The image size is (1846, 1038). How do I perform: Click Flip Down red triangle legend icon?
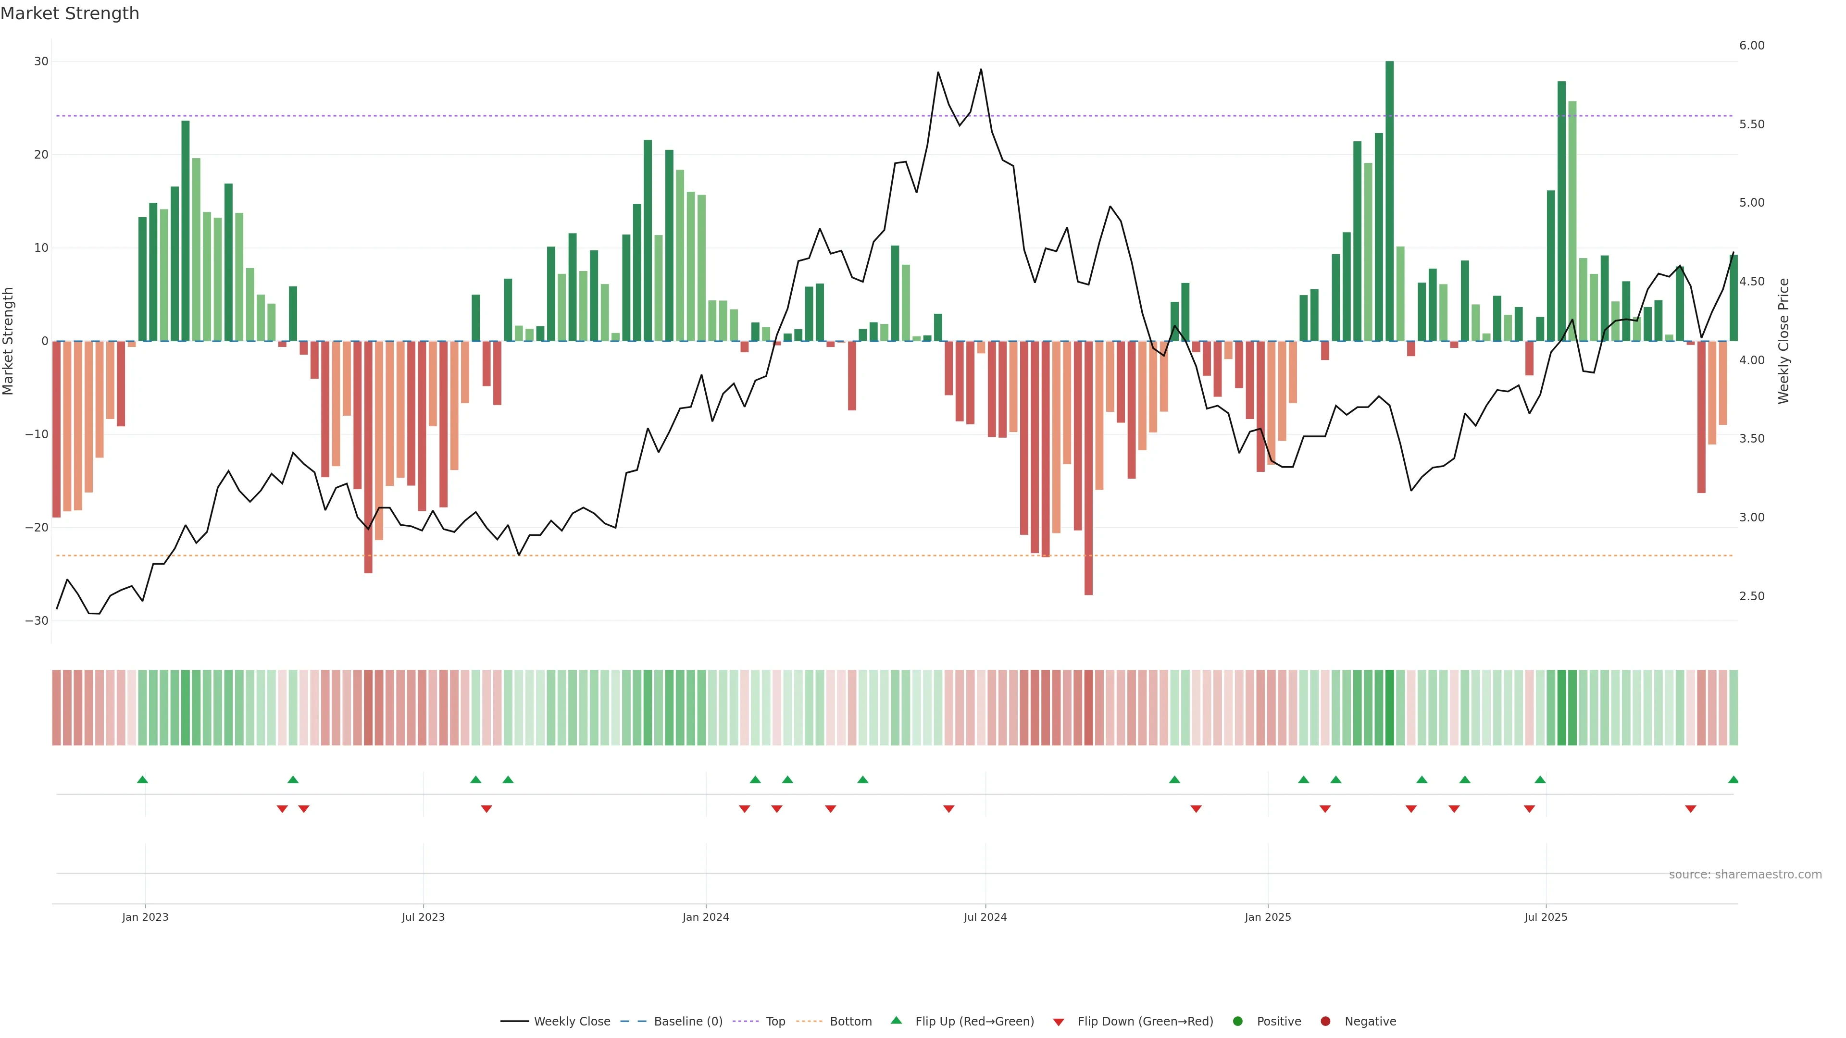point(1059,1022)
